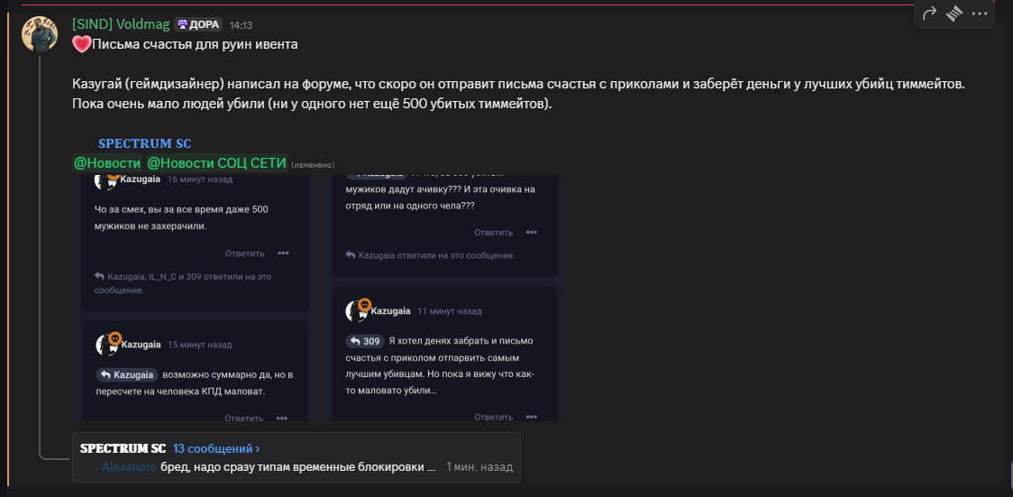Click the @Новости СОЦ СЕТИ mention
The width and height of the screenshot is (1013, 497).
(x=216, y=163)
